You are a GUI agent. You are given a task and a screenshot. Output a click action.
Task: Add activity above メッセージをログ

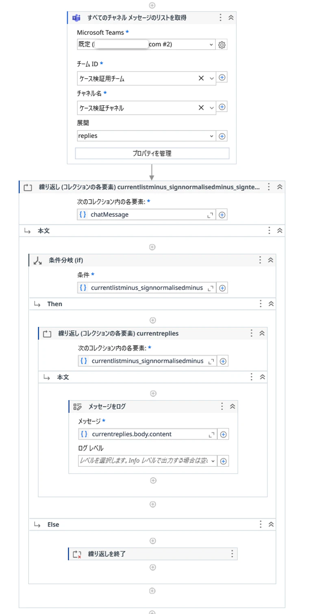[153, 393]
